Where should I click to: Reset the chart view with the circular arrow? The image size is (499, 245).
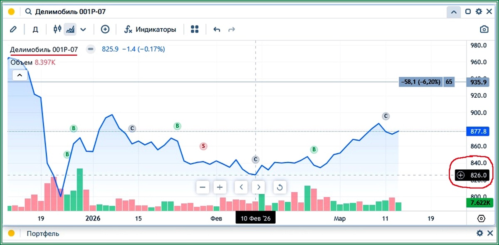[280, 187]
